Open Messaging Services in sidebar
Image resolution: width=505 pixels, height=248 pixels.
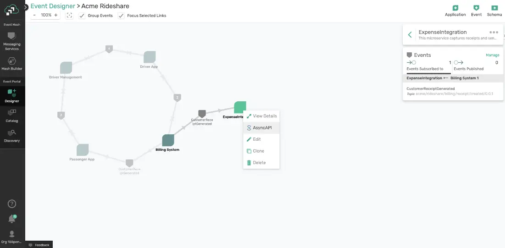click(12, 40)
